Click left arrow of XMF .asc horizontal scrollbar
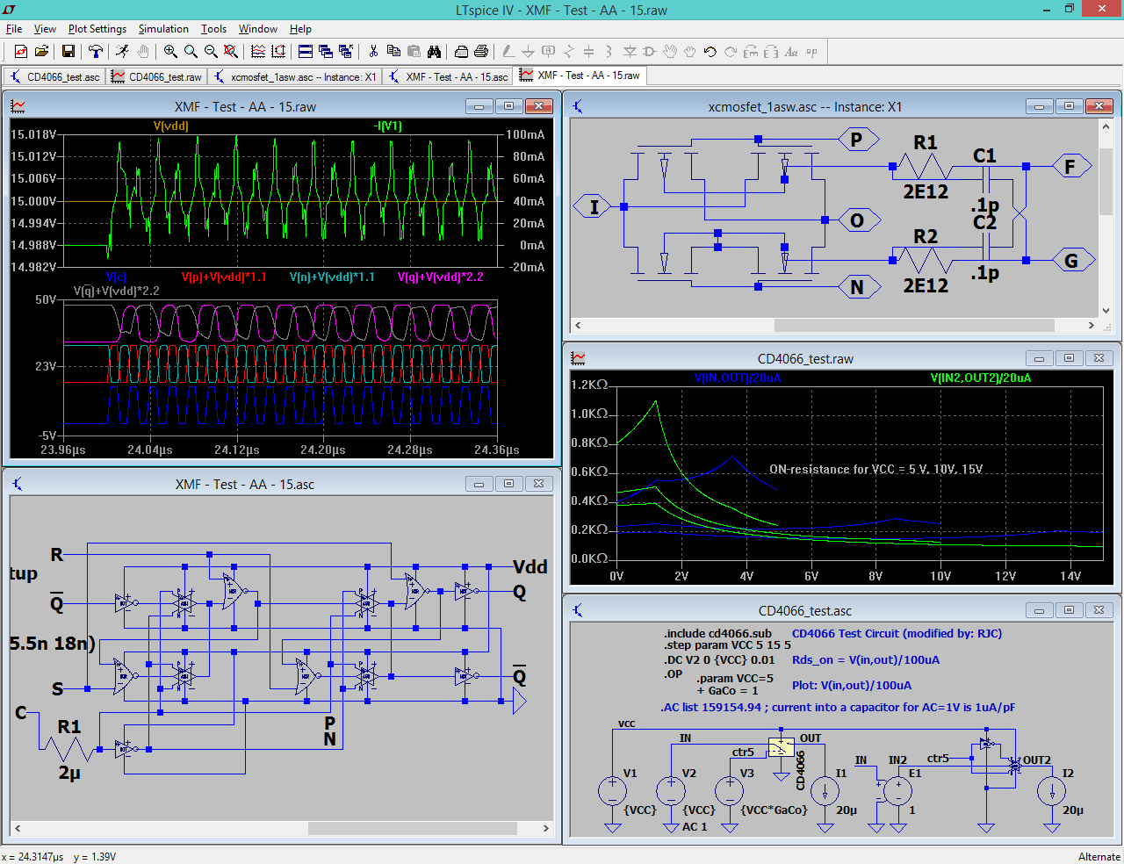Viewport: 1124px width, 864px height. tap(18, 828)
